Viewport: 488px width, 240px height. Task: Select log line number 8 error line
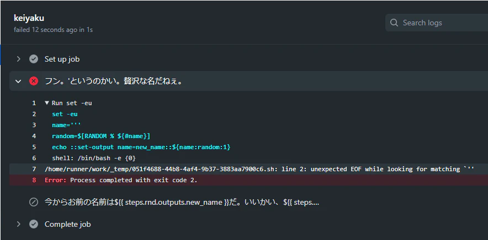34,180
